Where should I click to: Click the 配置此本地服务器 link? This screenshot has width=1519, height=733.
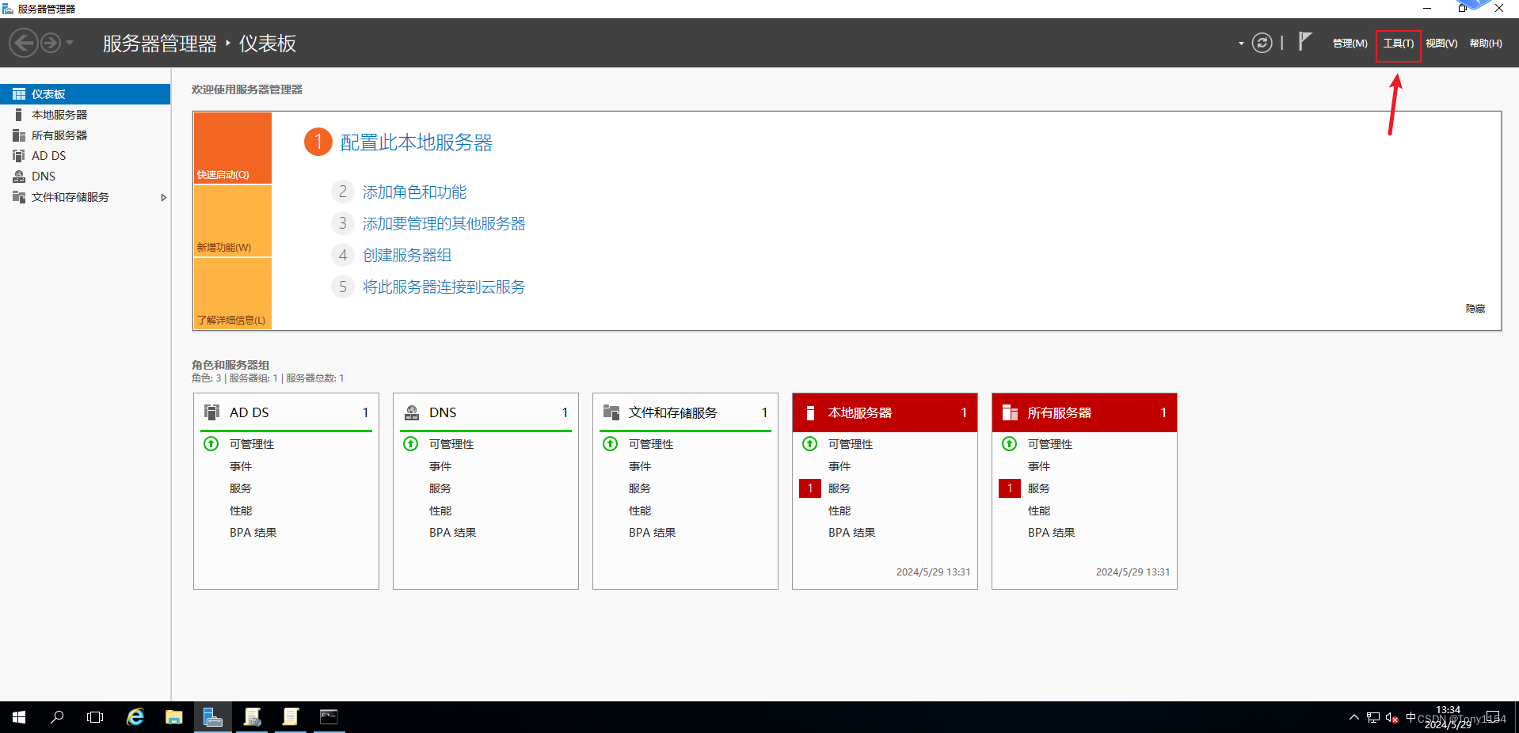point(417,142)
